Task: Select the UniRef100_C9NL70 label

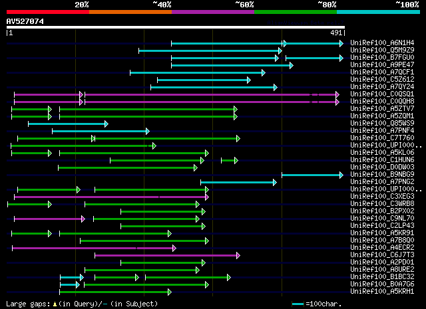Action: pyautogui.click(x=382, y=219)
